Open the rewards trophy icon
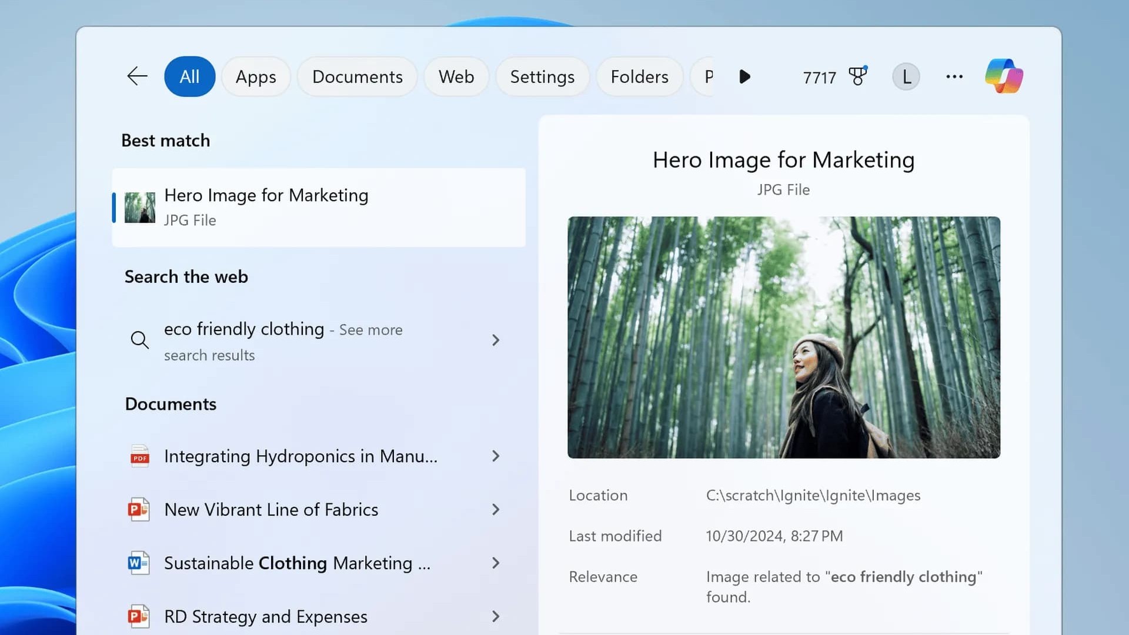This screenshot has width=1129, height=635. tap(858, 76)
